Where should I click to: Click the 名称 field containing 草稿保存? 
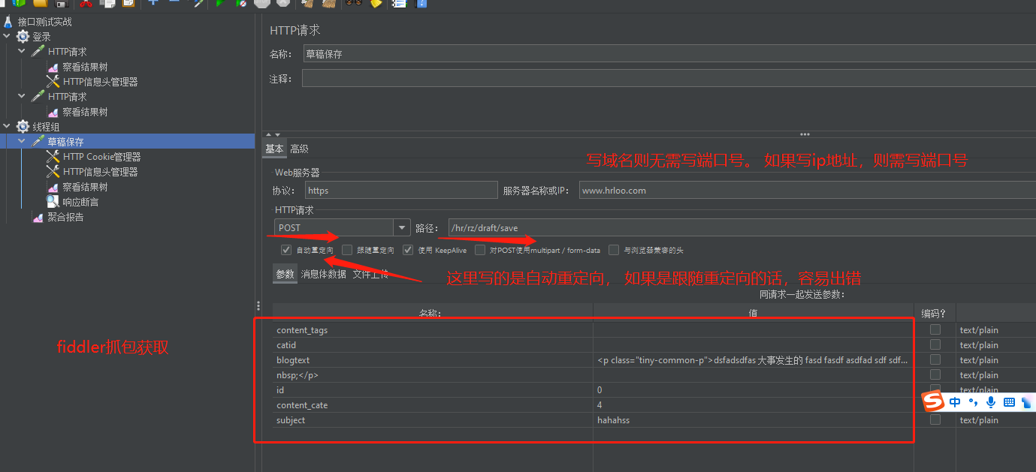tap(669, 54)
